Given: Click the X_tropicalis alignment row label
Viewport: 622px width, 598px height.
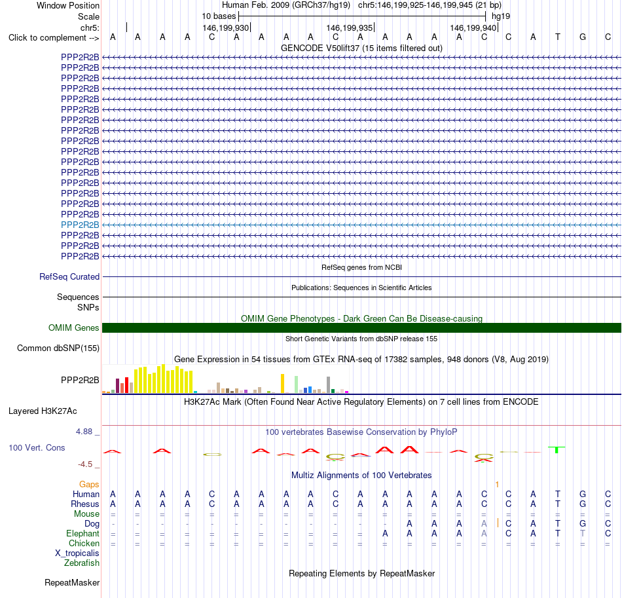Looking at the screenshot, I should pos(77,553).
